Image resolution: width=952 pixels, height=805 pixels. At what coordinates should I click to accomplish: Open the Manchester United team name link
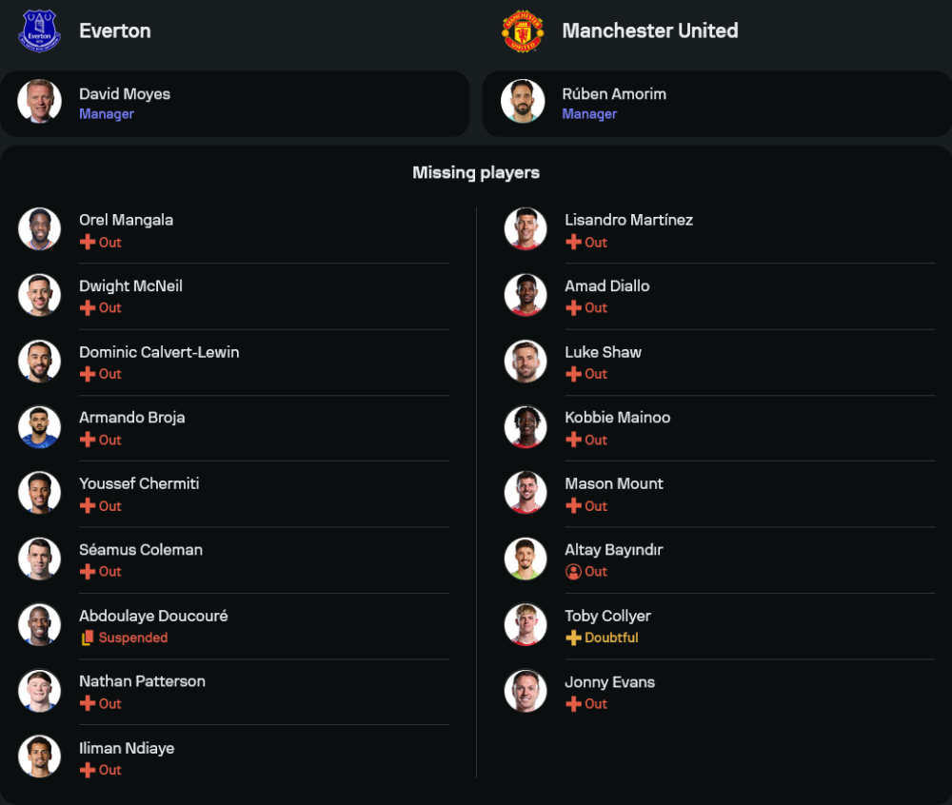point(650,30)
